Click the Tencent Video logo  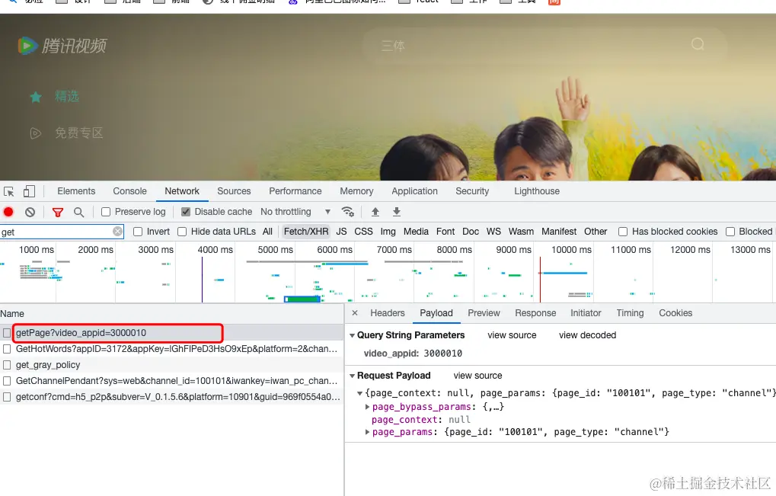(62, 46)
